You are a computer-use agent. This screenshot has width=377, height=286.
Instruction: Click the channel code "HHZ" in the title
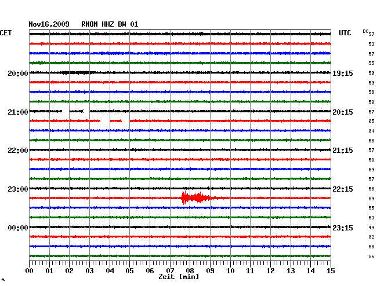[108, 24]
